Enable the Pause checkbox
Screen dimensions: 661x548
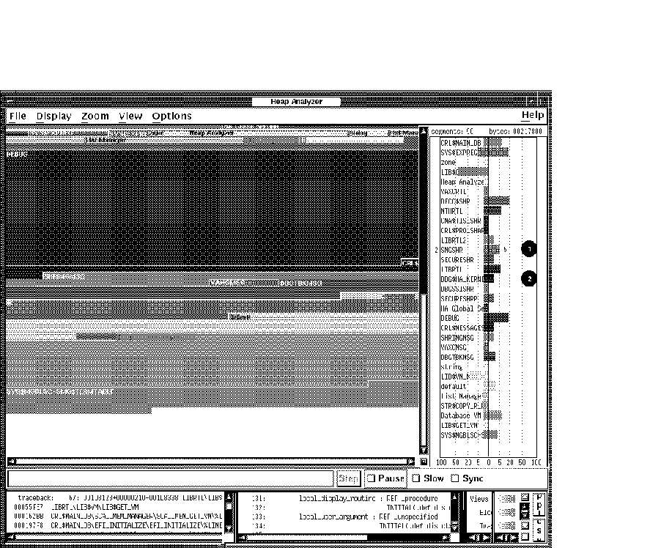[x=372, y=478]
